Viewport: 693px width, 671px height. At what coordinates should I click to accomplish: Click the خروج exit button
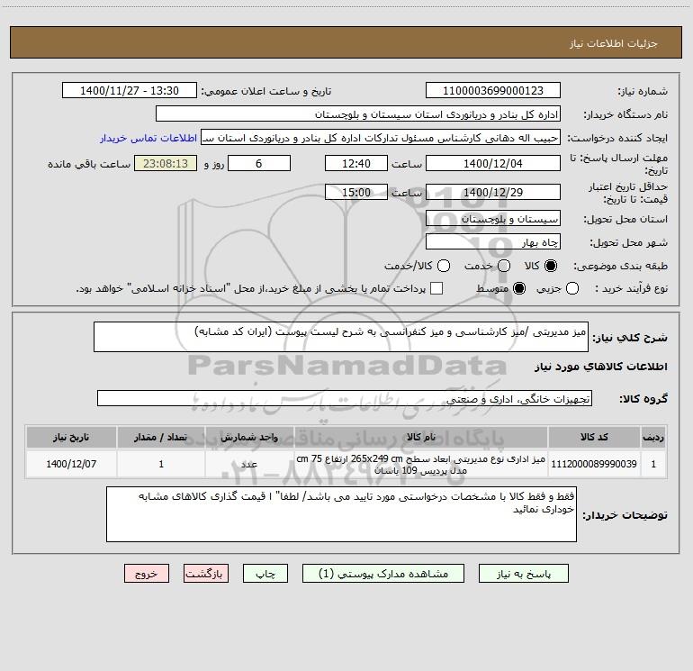(x=147, y=574)
